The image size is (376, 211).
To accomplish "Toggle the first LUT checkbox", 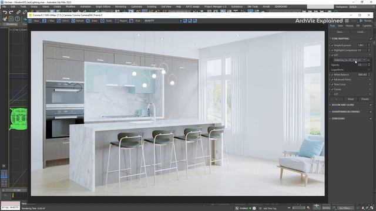I will [332, 55].
